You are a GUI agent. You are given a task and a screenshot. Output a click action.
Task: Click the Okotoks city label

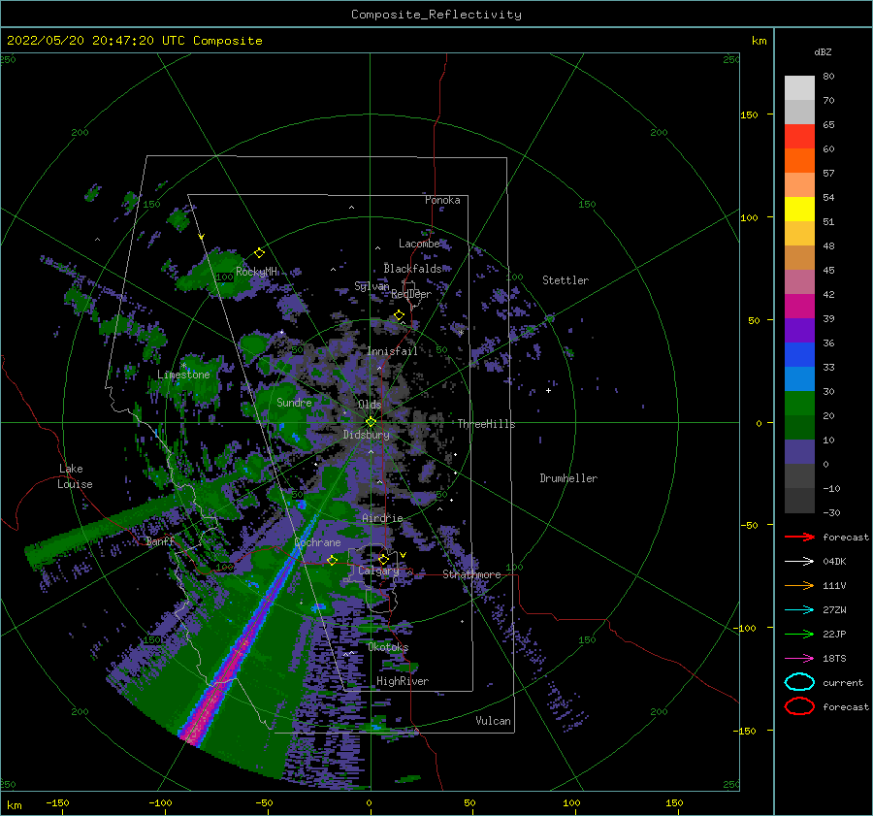coord(388,647)
